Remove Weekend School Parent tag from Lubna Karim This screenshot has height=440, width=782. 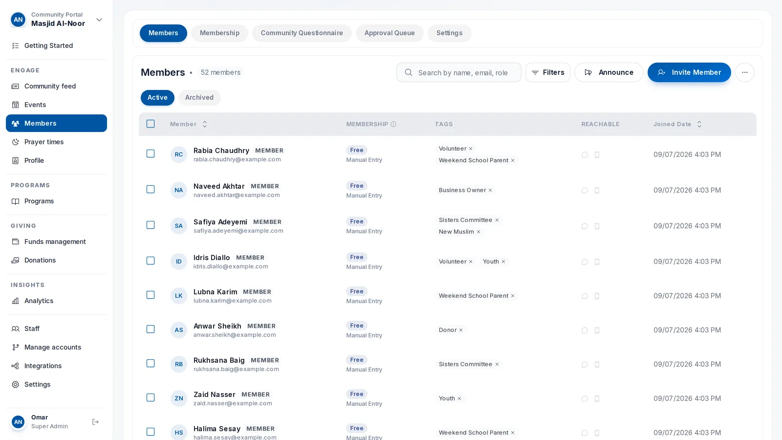click(513, 296)
